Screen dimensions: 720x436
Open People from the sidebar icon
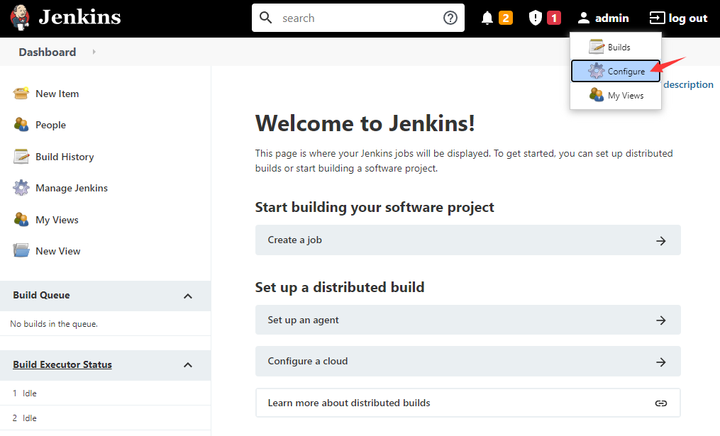pos(21,125)
